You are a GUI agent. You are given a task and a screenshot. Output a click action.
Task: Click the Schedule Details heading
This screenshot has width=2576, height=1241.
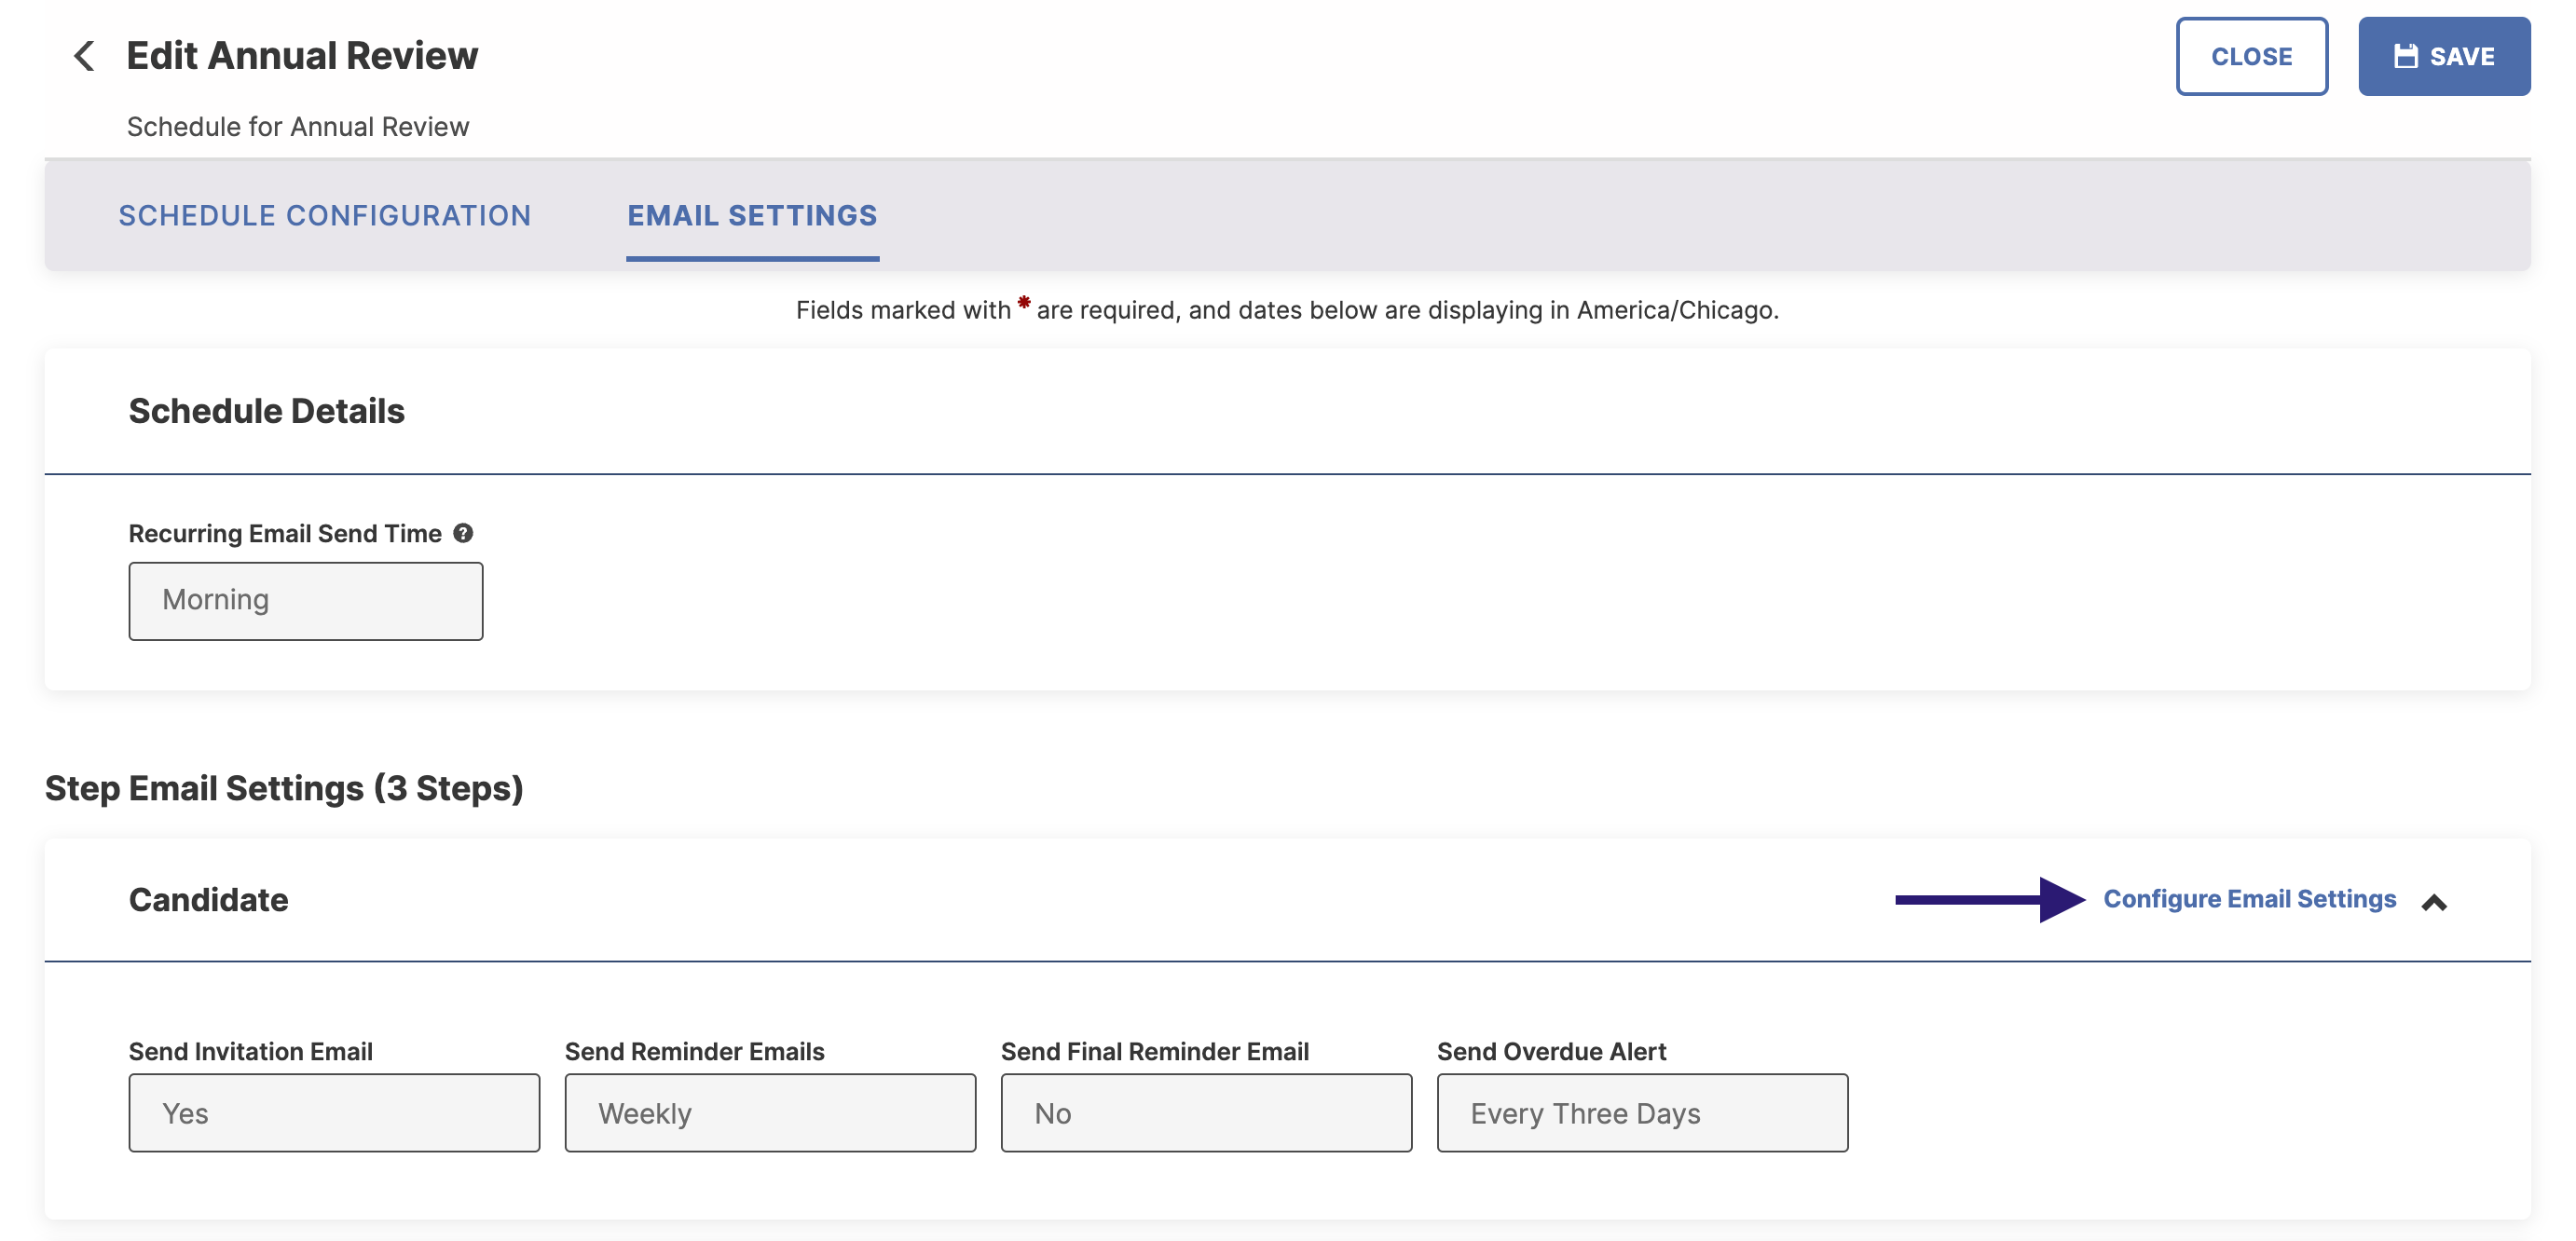coord(266,411)
